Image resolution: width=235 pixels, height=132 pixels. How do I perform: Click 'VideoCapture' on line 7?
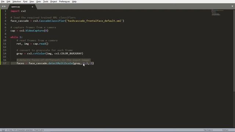point(35,31)
